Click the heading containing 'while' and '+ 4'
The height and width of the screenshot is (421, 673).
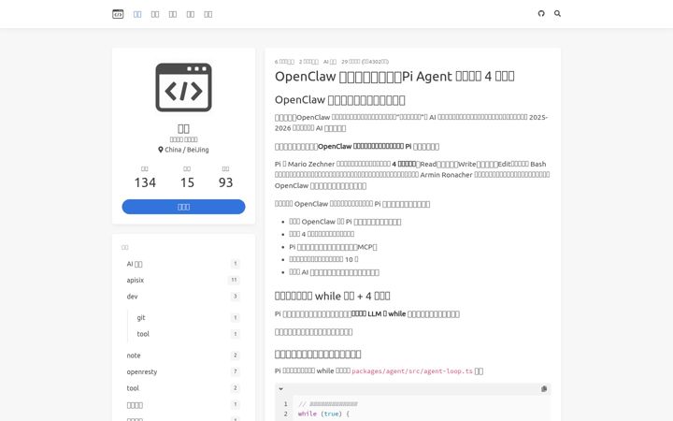coord(332,296)
